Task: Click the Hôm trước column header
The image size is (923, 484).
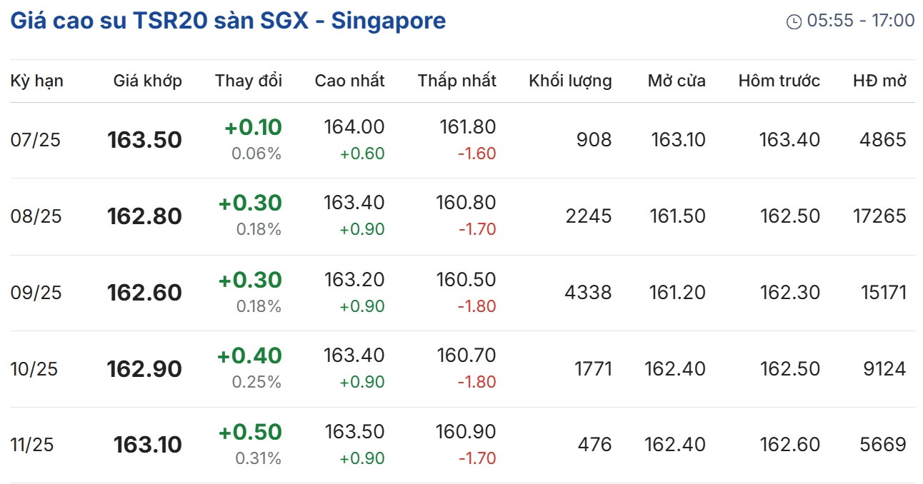Action: 779,81
